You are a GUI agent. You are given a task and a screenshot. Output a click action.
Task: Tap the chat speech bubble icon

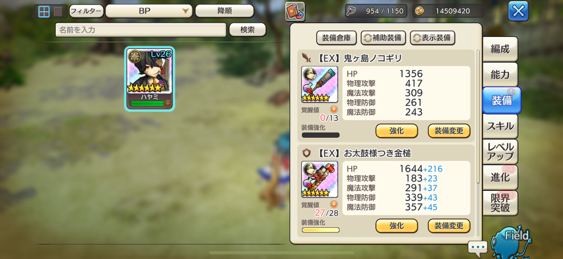click(477, 249)
